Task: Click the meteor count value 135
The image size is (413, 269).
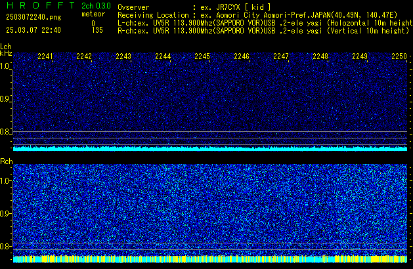Action: click(x=97, y=30)
